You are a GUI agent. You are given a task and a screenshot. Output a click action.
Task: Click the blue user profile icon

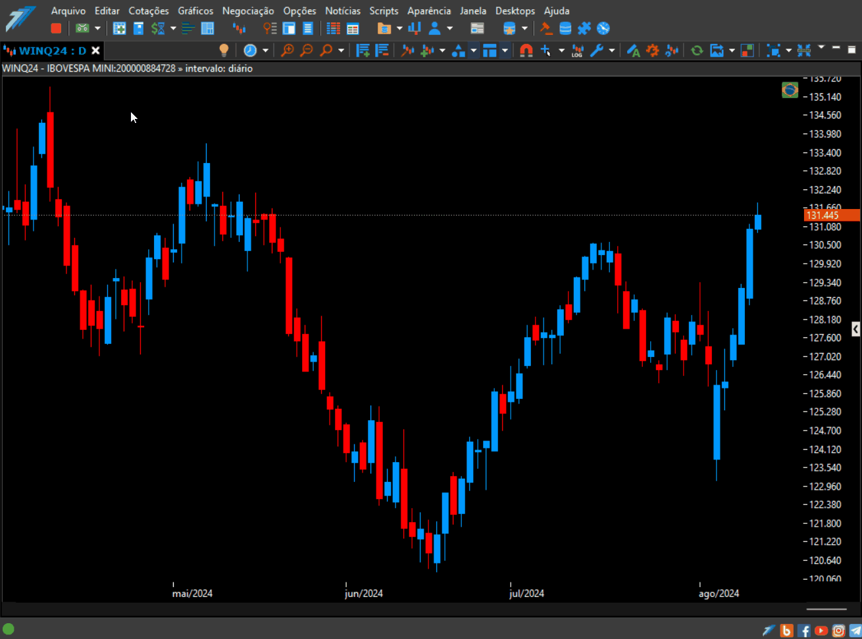(434, 28)
